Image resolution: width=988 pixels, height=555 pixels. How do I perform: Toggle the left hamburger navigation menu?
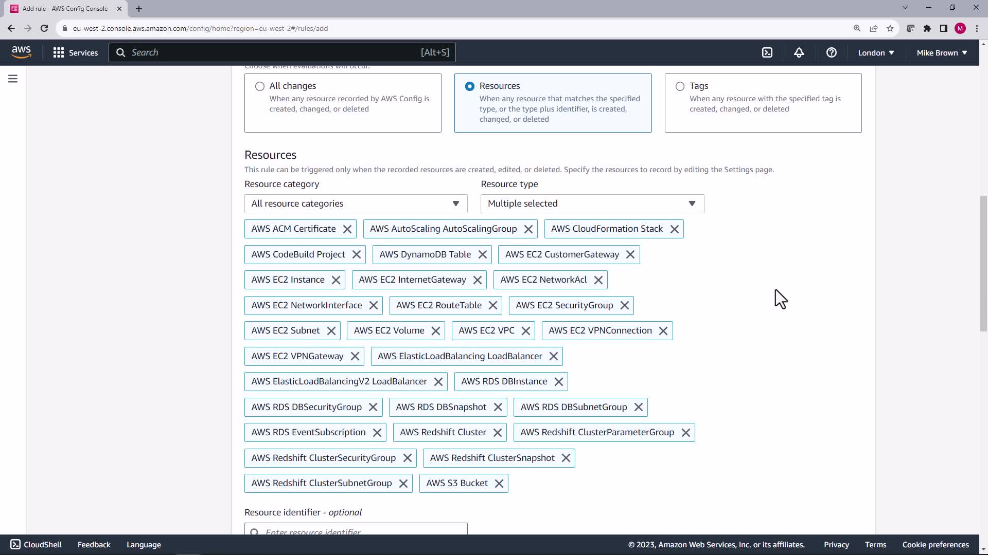click(13, 79)
